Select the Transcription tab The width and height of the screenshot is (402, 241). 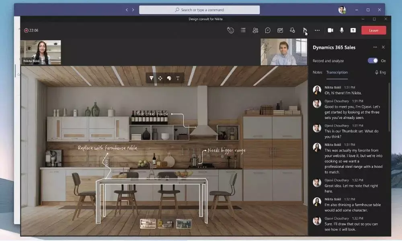click(337, 72)
